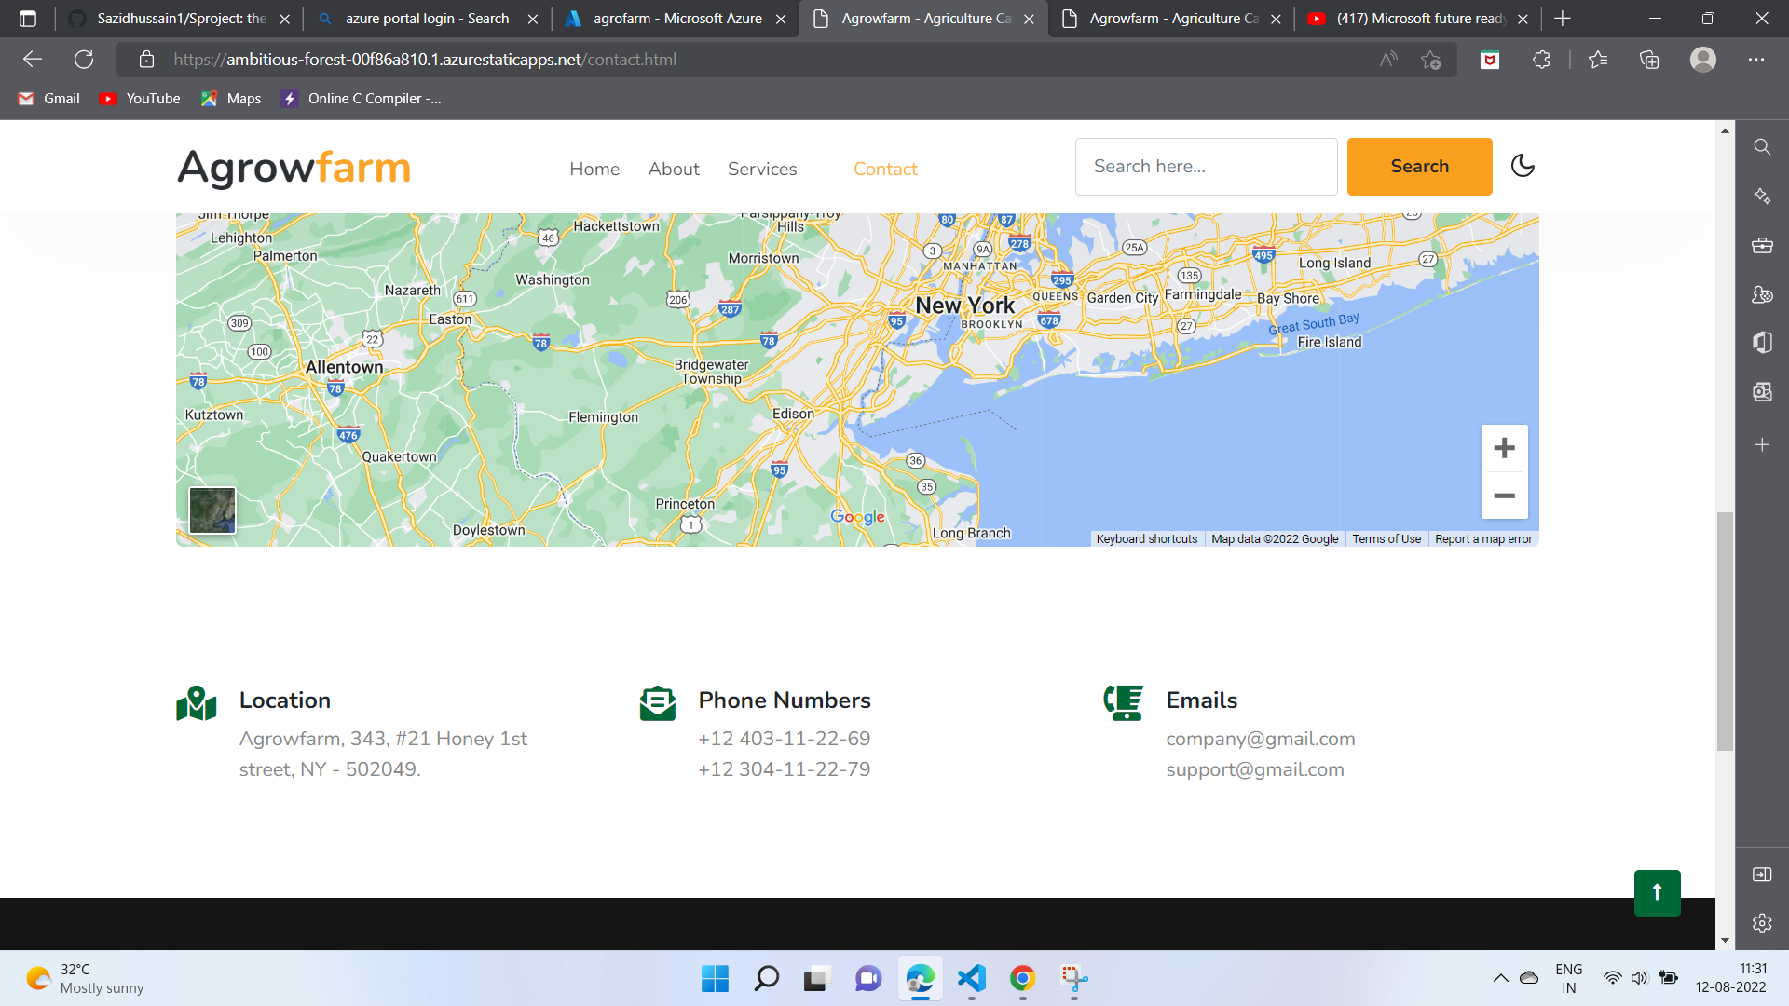Open browser profile avatar

[x=1703, y=60]
